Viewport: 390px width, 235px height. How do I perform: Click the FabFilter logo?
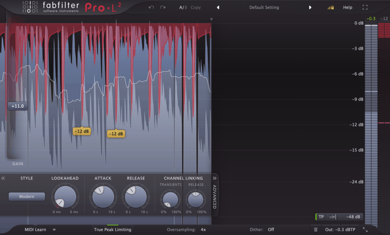pyautogui.click(x=51, y=7)
